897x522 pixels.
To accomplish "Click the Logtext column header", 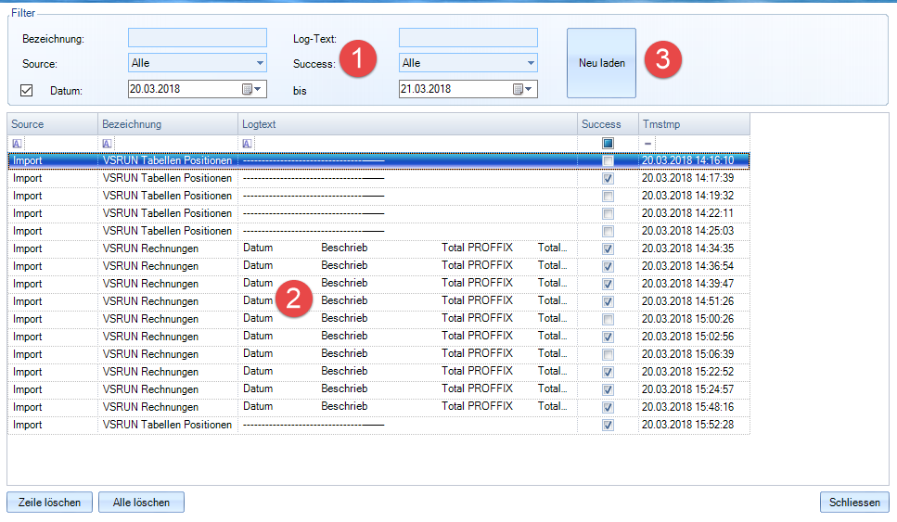I will click(x=406, y=124).
